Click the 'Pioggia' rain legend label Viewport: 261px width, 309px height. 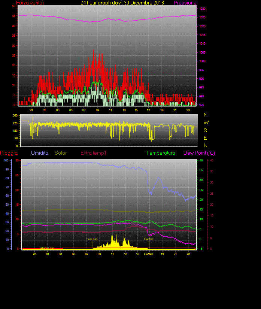[x=9, y=153]
